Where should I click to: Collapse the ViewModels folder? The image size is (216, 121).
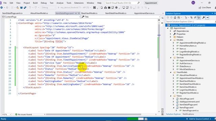[x=171, y=72]
